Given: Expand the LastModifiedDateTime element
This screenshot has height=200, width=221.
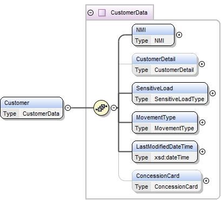Looking at the screenshot, I should point(202,151).
